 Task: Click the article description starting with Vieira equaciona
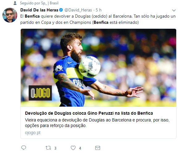pyautogui.click(x=97, y=123)
